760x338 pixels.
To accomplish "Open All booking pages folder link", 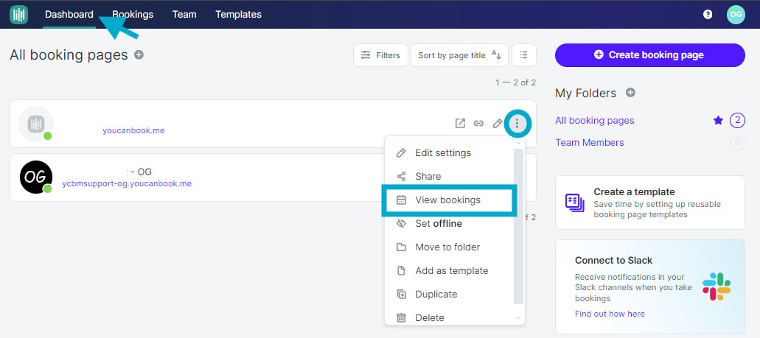I will [x=595, y=121].
